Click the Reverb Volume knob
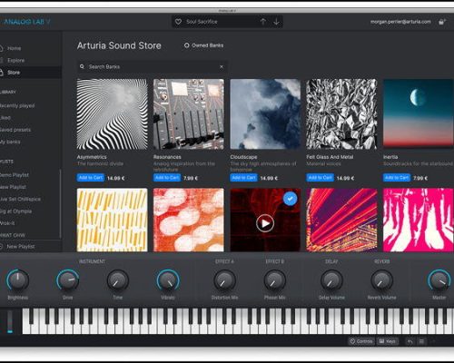This screenshot has width=454, height=363. click(382, 280)
